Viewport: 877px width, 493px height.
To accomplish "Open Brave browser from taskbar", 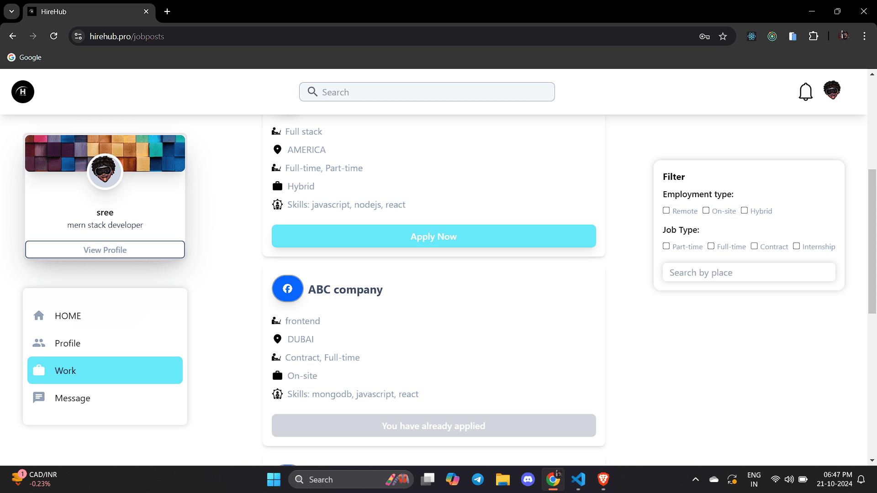I will [603, 479].
